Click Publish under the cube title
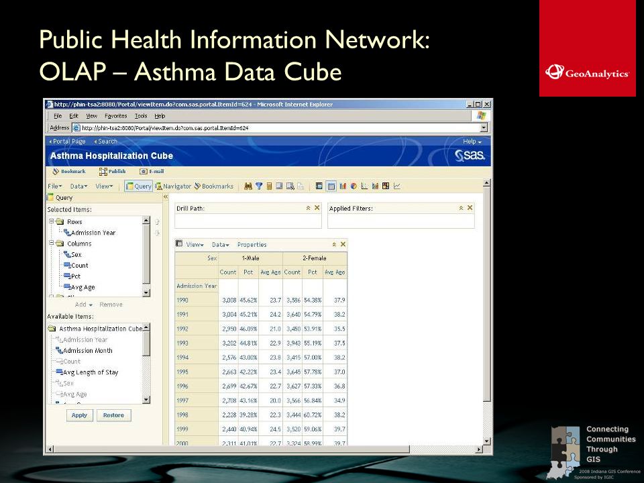The width and height of the screenshot is (644, 483). pyautogui.click(x=112, y=171)
